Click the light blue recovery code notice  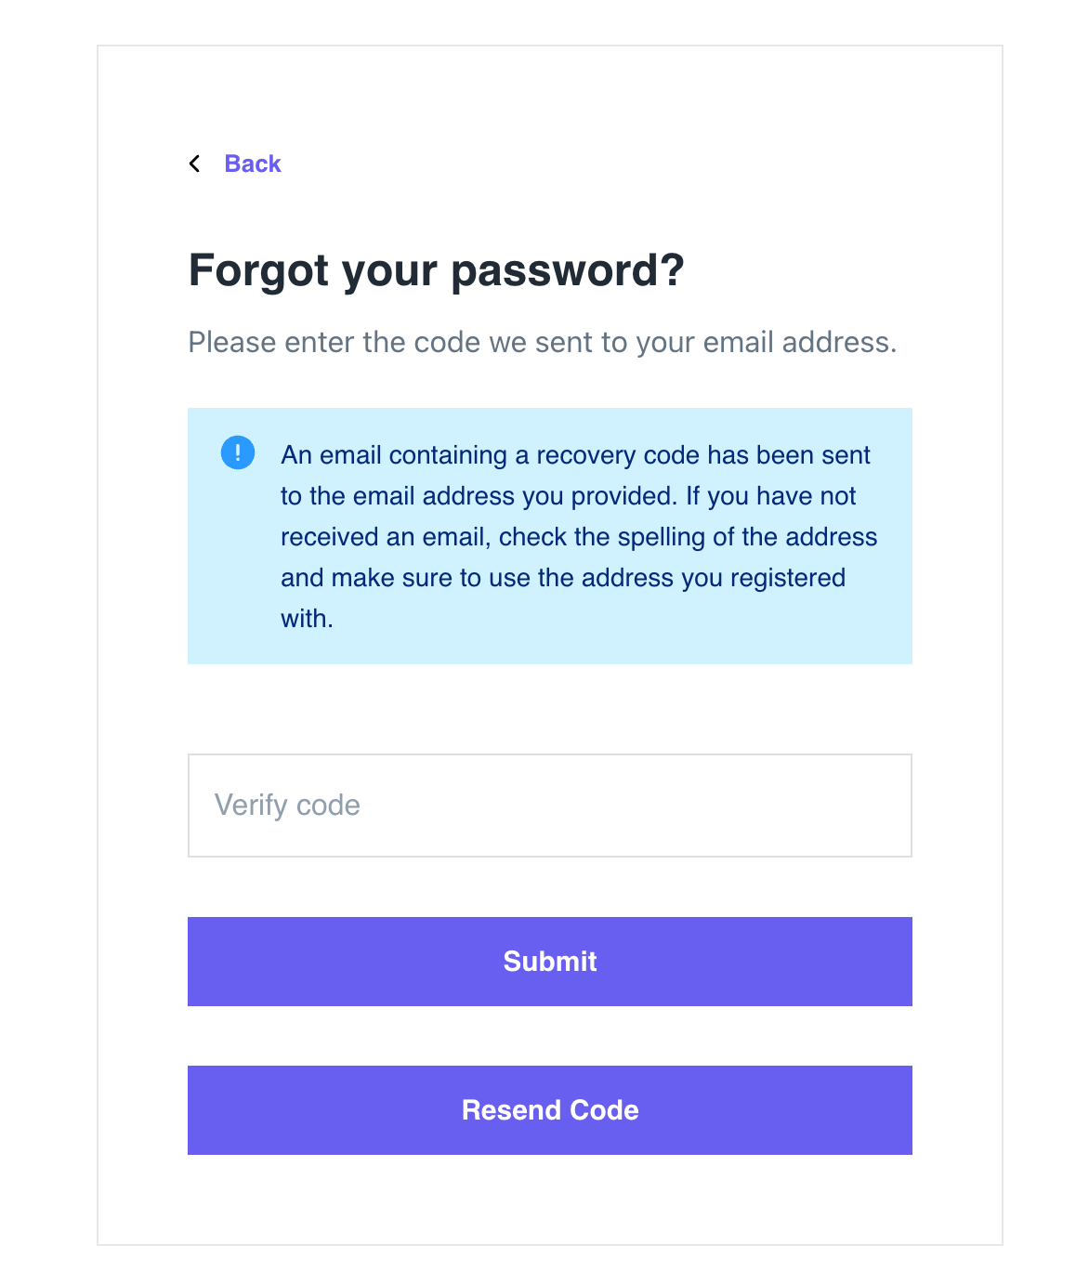pos(549,536)
